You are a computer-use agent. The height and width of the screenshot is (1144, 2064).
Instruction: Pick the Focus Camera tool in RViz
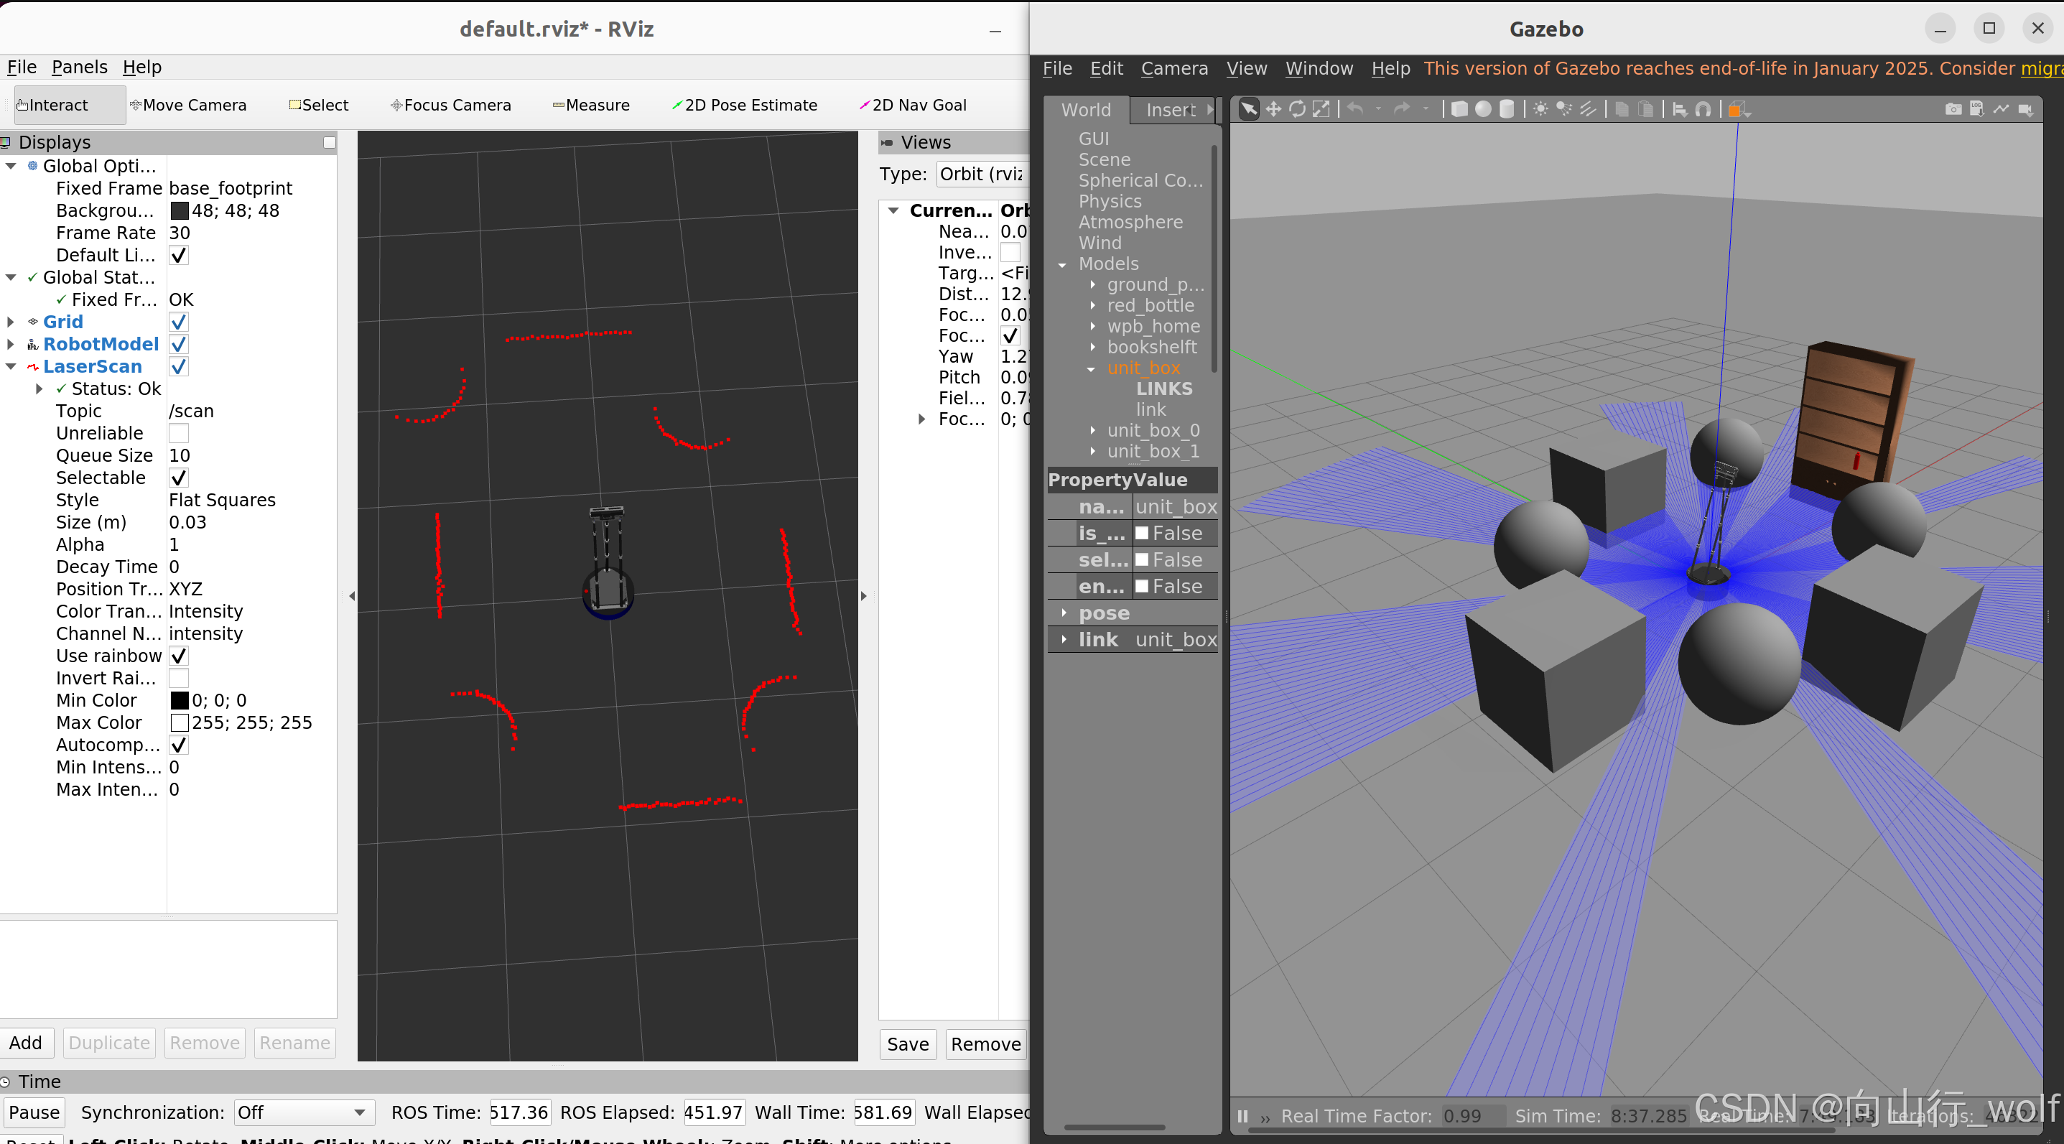(451, 105)
